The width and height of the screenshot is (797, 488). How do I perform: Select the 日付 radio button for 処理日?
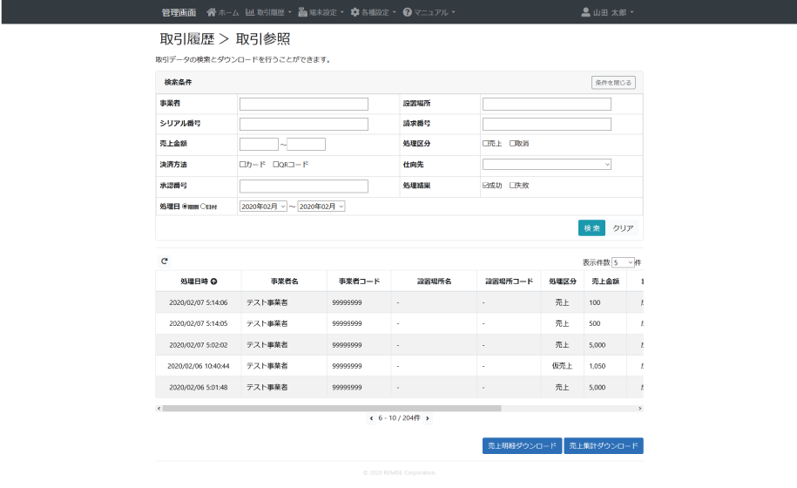tap(203, 207)
